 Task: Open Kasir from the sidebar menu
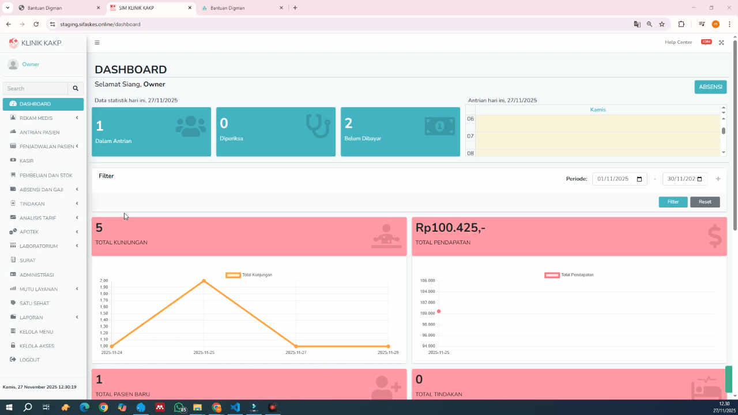pyautogui.click(x=27, y=161)
